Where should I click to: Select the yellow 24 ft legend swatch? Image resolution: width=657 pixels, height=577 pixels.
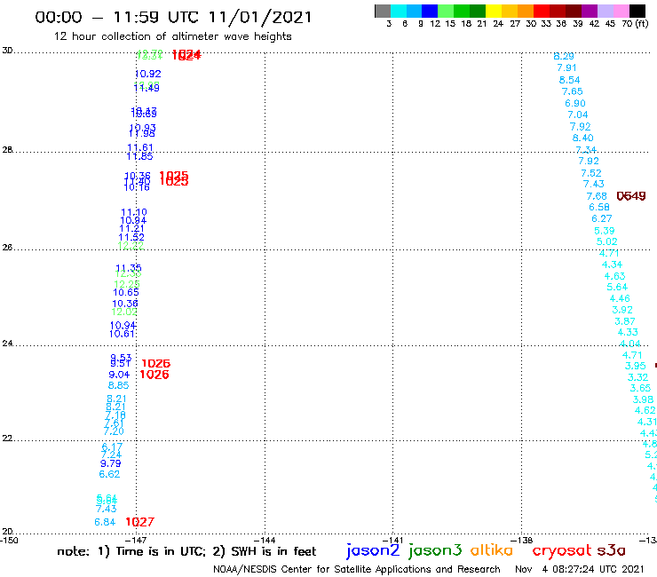[494, 11]
